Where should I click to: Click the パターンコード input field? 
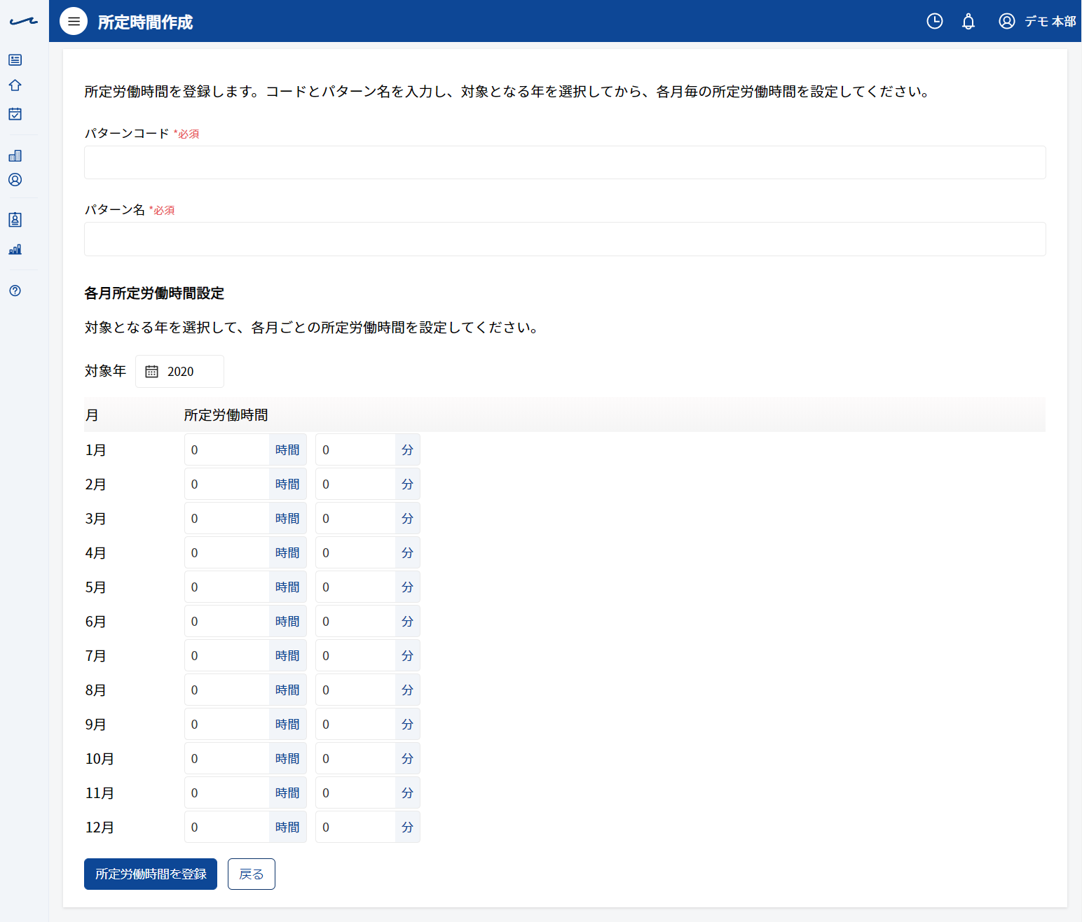pos(565,162)
